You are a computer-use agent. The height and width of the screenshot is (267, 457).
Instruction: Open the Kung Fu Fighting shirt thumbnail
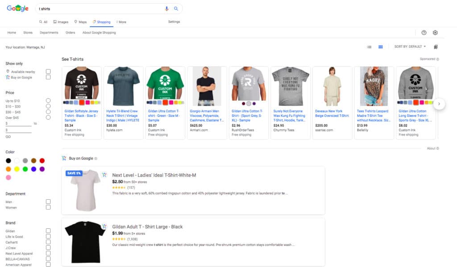click(290, 86)
